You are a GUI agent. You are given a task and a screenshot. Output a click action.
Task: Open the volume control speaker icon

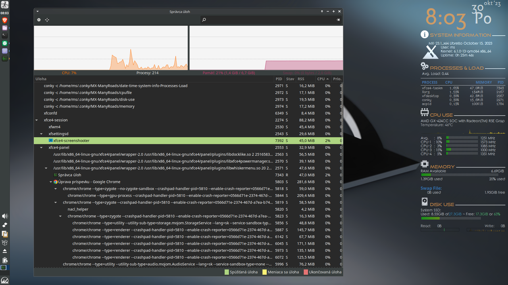pos(5,216)
